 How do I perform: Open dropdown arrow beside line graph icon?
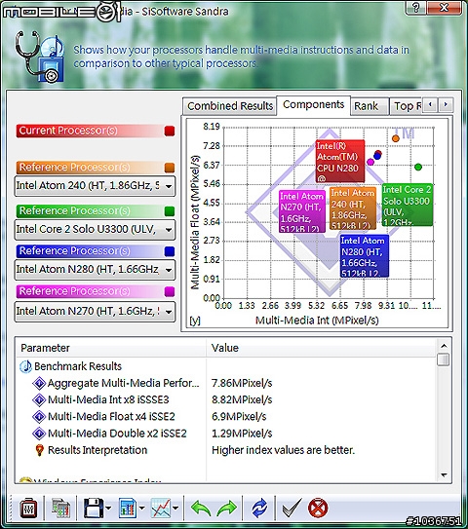click(x=175, y=509)
